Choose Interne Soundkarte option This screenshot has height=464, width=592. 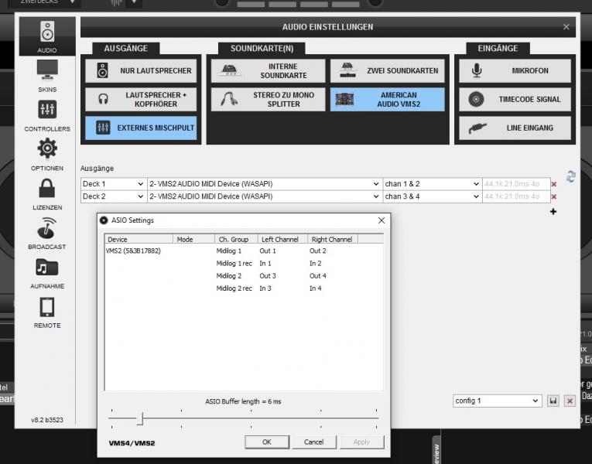(268, 70)
